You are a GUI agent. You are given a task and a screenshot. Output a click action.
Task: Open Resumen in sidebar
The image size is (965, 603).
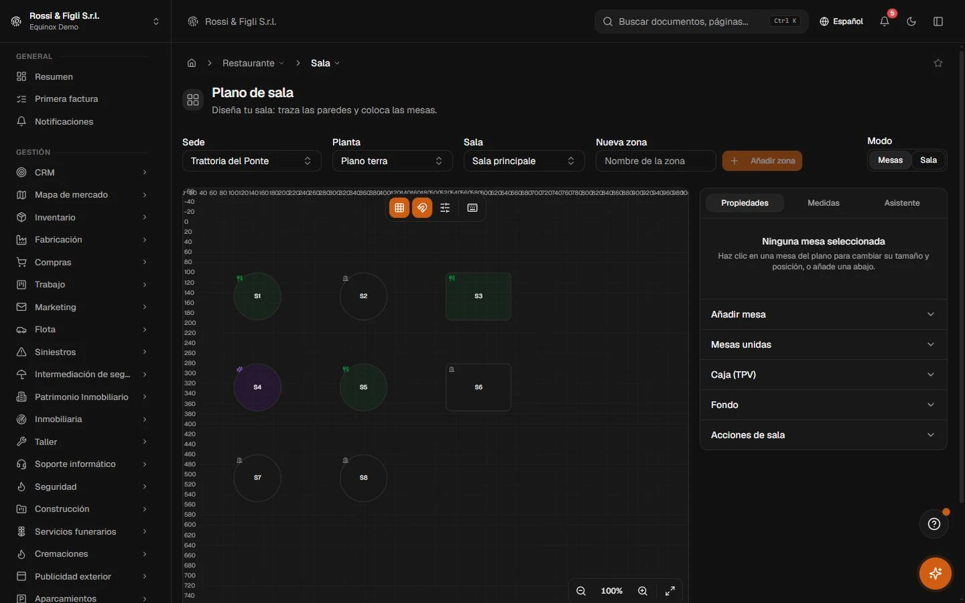pos(82,76)
